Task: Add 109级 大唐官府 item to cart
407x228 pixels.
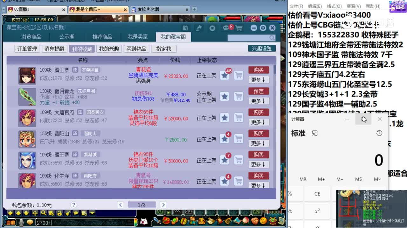Action: coord(238,117)
